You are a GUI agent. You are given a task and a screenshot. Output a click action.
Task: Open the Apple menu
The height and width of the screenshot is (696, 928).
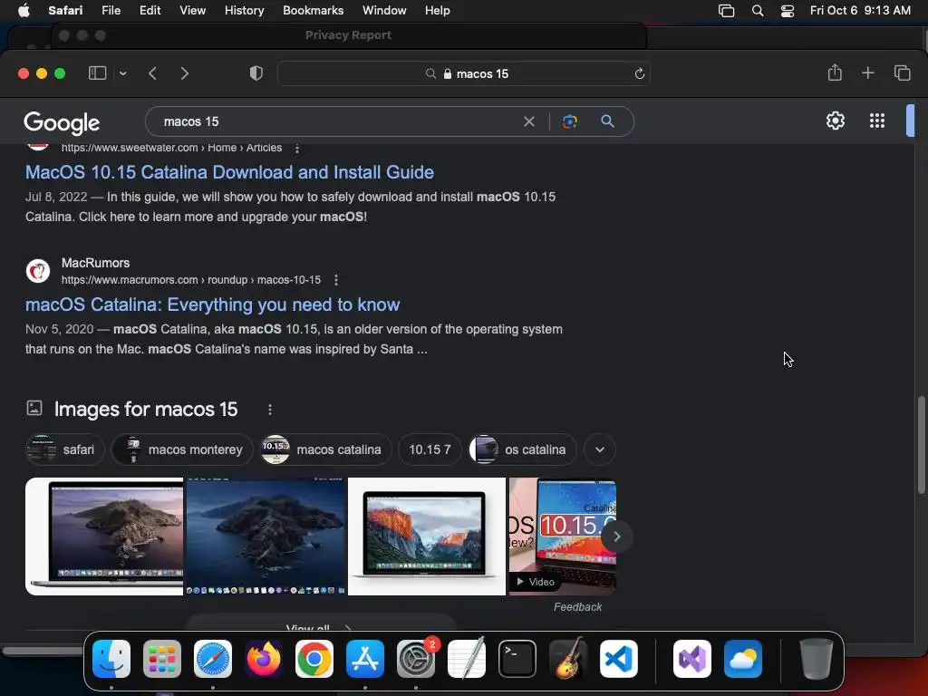point(24,11)
